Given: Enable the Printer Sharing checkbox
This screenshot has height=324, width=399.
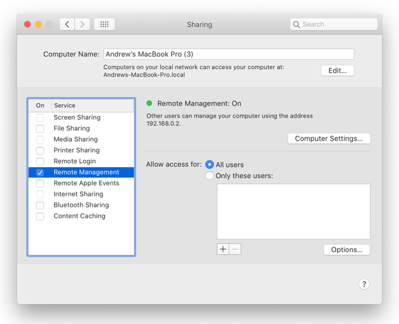Looking at the screenshot, I should point(40,151).
